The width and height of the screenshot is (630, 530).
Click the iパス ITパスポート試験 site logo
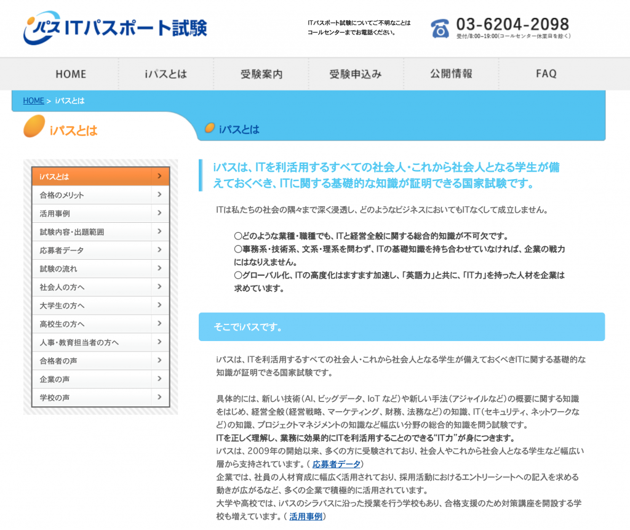pos(115,28)
